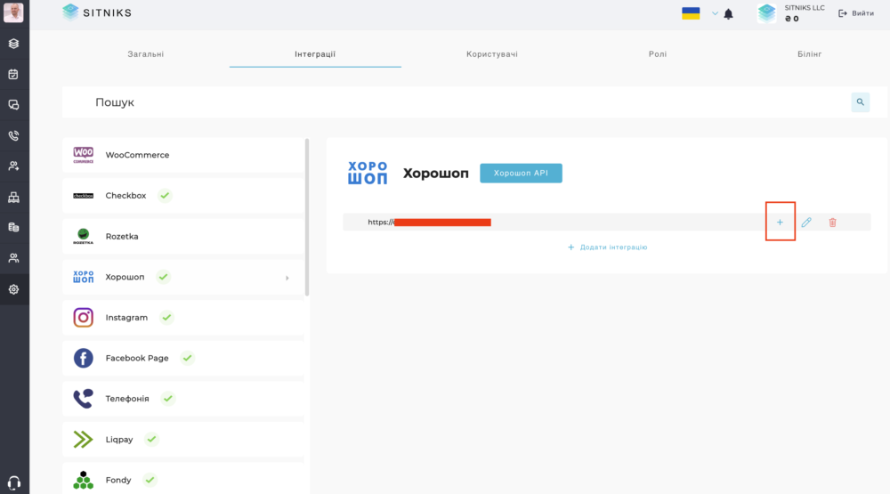Open the warehouse sidebar icon

(x=13, y=197)
